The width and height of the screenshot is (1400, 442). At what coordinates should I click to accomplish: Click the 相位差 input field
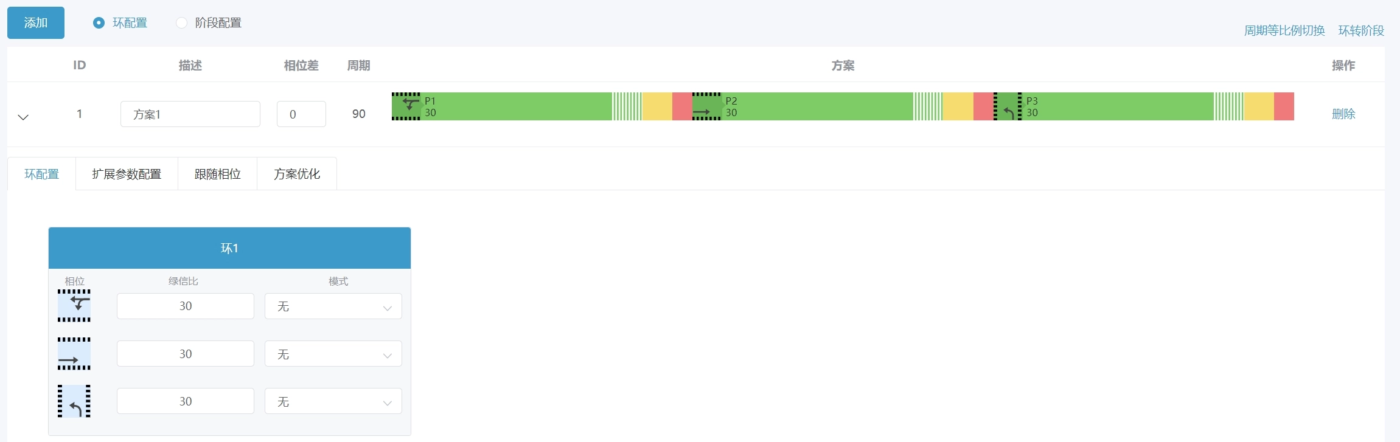click(x=301, y=114)
